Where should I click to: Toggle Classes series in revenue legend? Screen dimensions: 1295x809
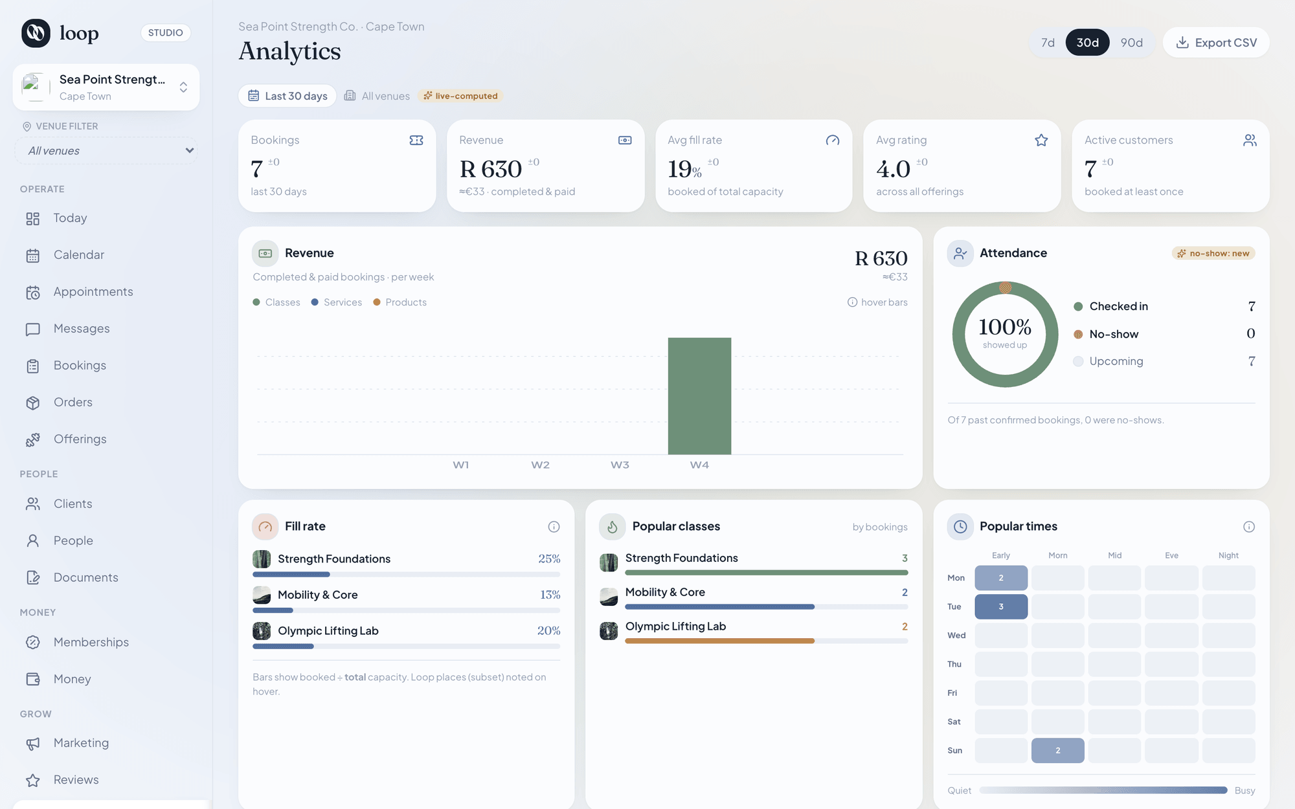[276, 302]
